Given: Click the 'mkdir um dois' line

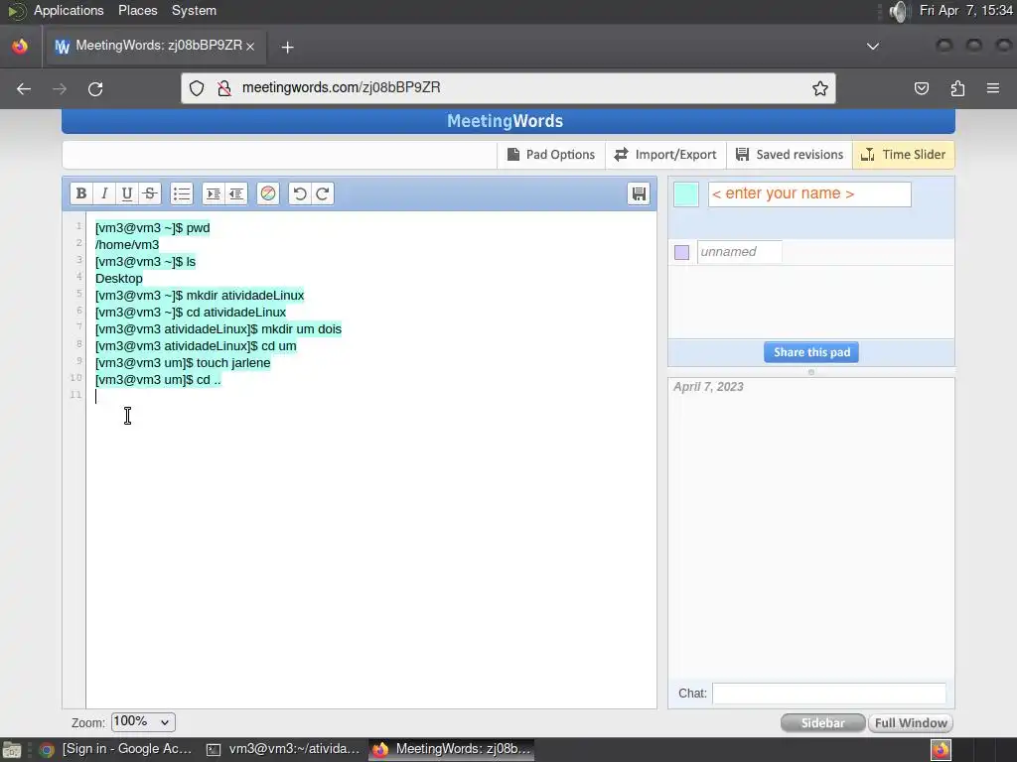Looking at the screenshot, I should (218, 329).
